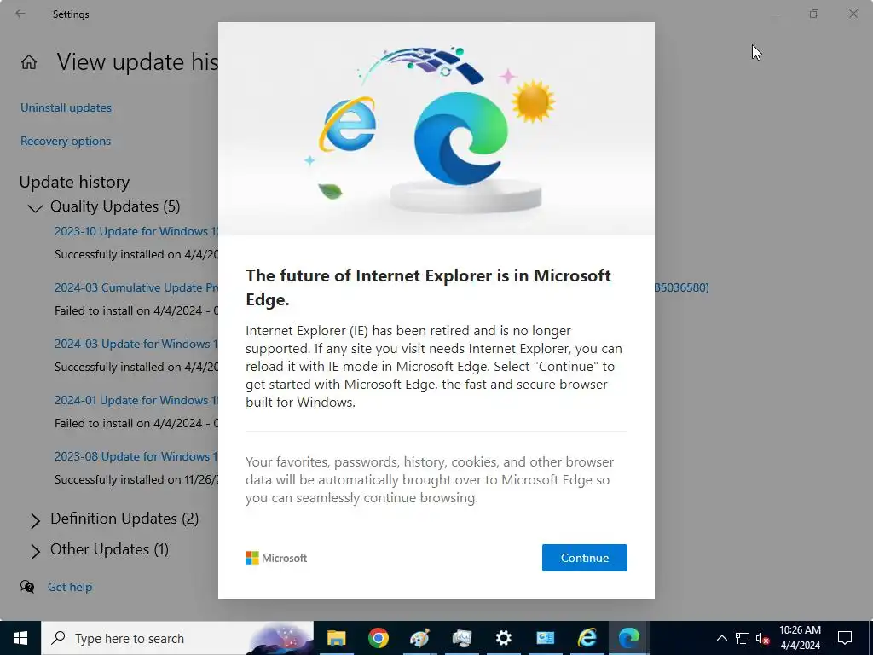
Task: Open the 2024-01 Update for Windows link
Action: (136, 400)
